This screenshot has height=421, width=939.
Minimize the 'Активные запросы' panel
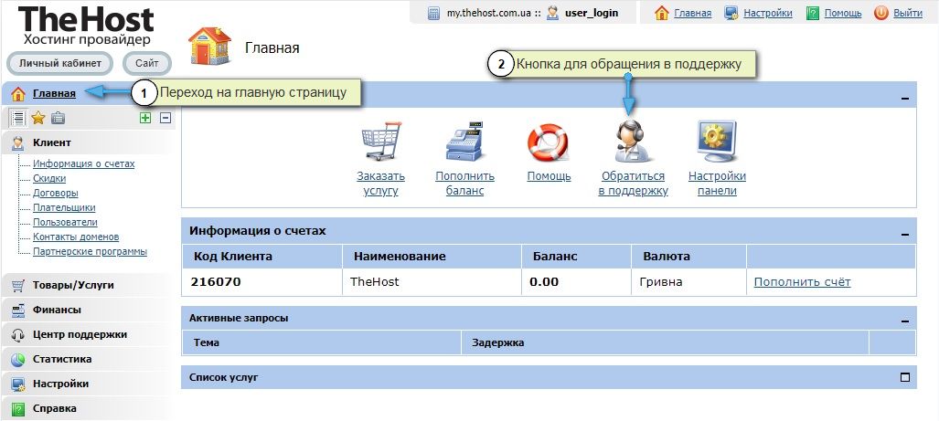click(x=905, y=321)
